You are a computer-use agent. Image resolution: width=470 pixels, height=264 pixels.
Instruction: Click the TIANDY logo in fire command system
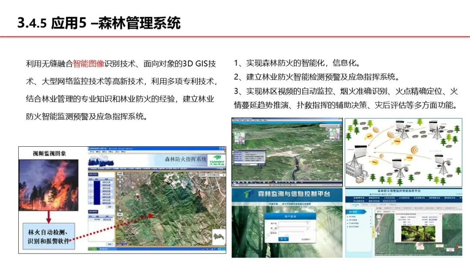point(217,160)
